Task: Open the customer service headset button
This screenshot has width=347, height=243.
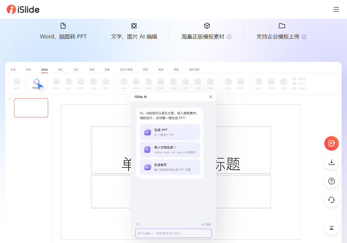Action: click(x=332, y=200)
